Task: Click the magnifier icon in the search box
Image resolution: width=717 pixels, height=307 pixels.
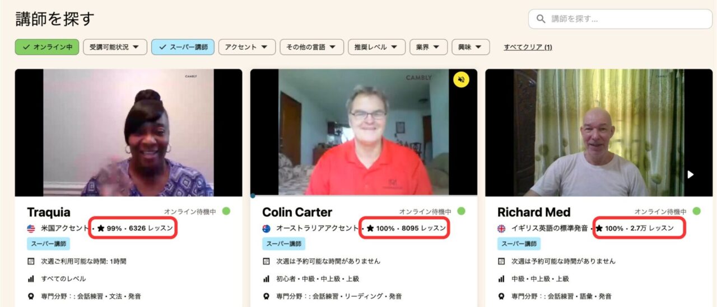Action: [541, 19]
